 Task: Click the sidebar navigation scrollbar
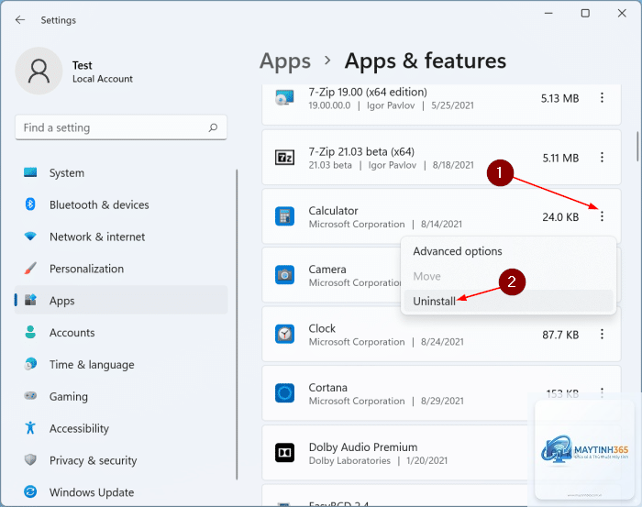[x=237, y=324]
